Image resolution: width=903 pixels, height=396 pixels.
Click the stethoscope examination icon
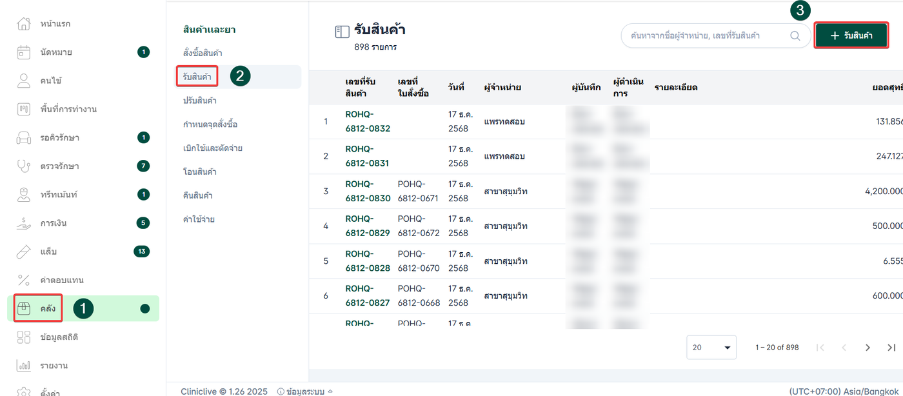click(x=24, y=166)
